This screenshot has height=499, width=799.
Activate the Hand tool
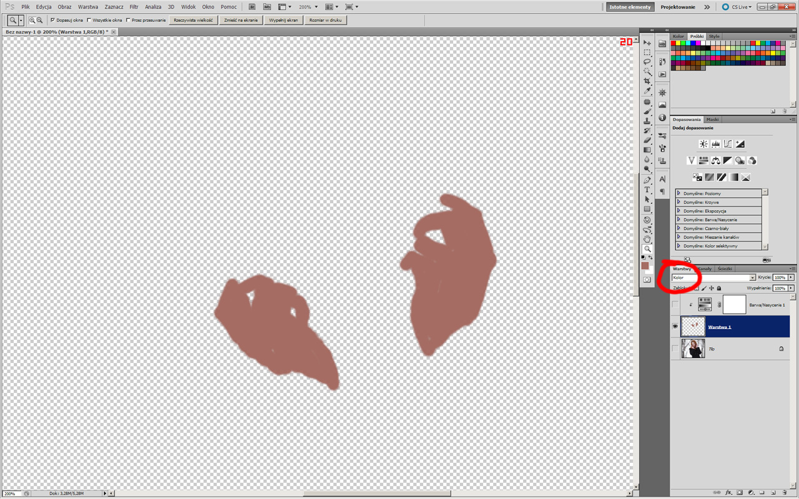[x=647, y=239]
